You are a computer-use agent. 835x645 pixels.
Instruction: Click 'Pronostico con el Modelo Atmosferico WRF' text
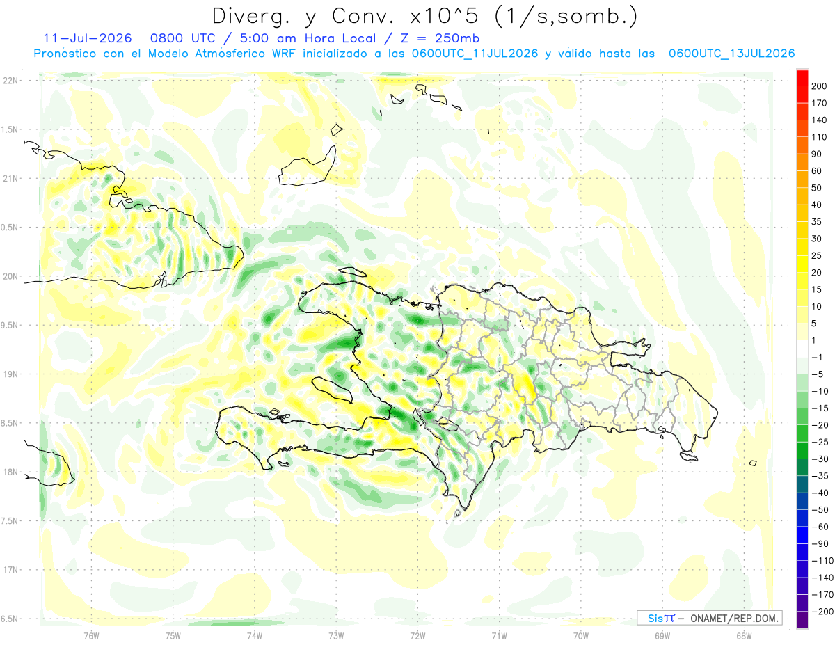tap(166, 54)
